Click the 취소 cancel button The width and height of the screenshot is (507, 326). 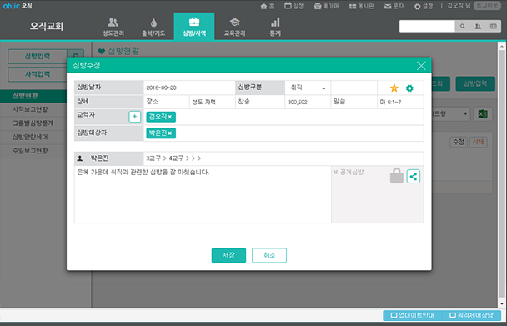(269, 255)
